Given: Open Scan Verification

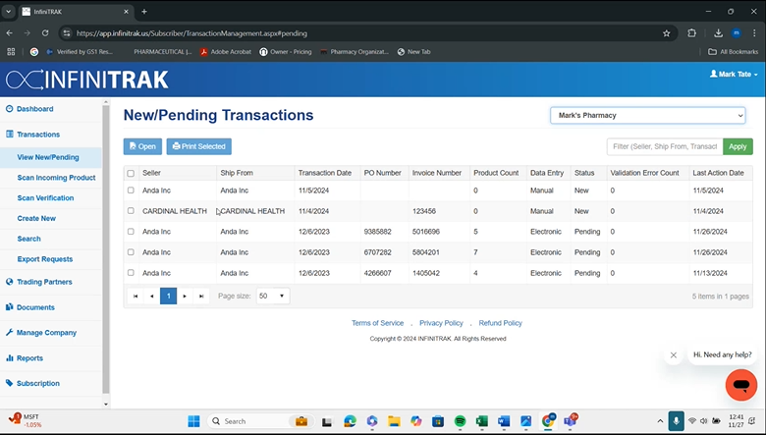Looking at the screenshot, I should pyautogui.click(x=45, y=197).
